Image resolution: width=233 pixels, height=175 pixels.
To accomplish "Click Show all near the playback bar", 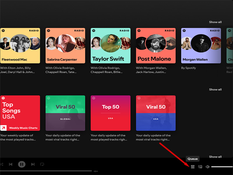I will 215,157.
